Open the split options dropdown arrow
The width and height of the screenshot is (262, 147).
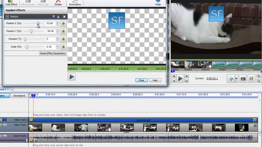237,78
